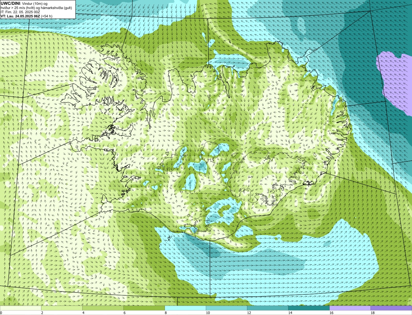Screen dimensions: 412x315
Task: Click the scale number 2
Action: pyautogui.click(x=42, y=313)
